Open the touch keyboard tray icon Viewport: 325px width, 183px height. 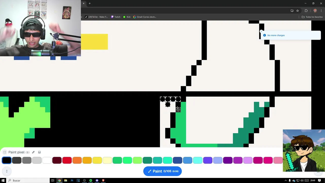306,180
